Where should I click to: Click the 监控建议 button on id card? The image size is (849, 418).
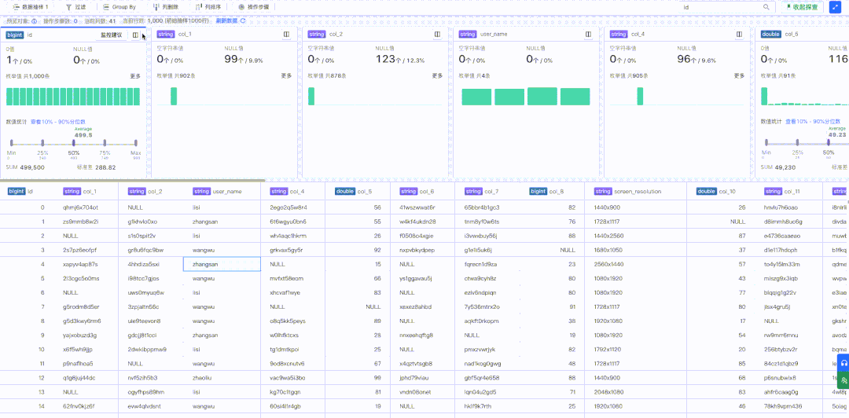pyautogui.click(x=111, y=35)
